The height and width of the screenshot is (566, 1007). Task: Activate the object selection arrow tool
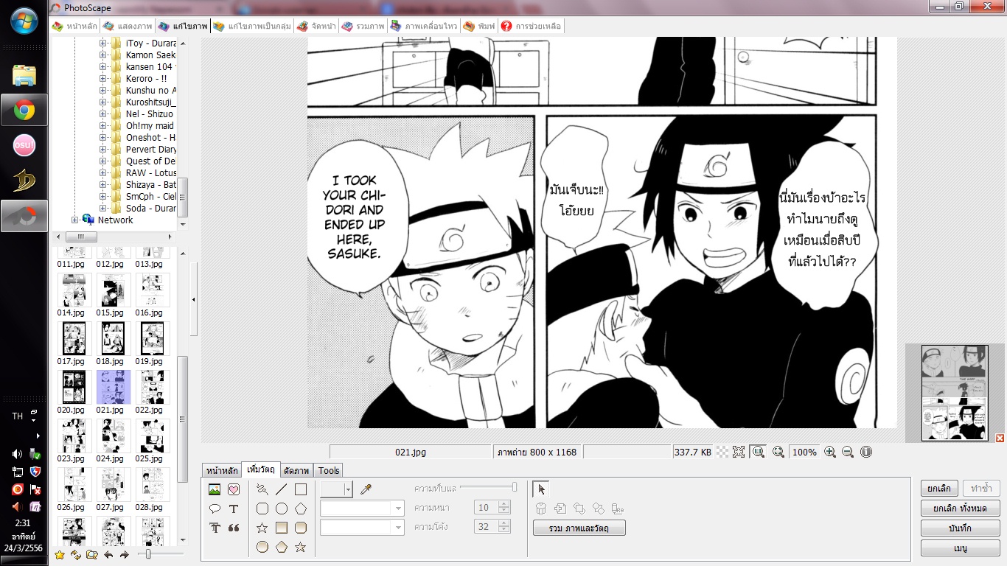tap(540, 489)
